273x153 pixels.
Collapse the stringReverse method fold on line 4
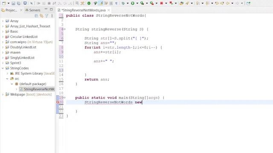coord(64,29)
